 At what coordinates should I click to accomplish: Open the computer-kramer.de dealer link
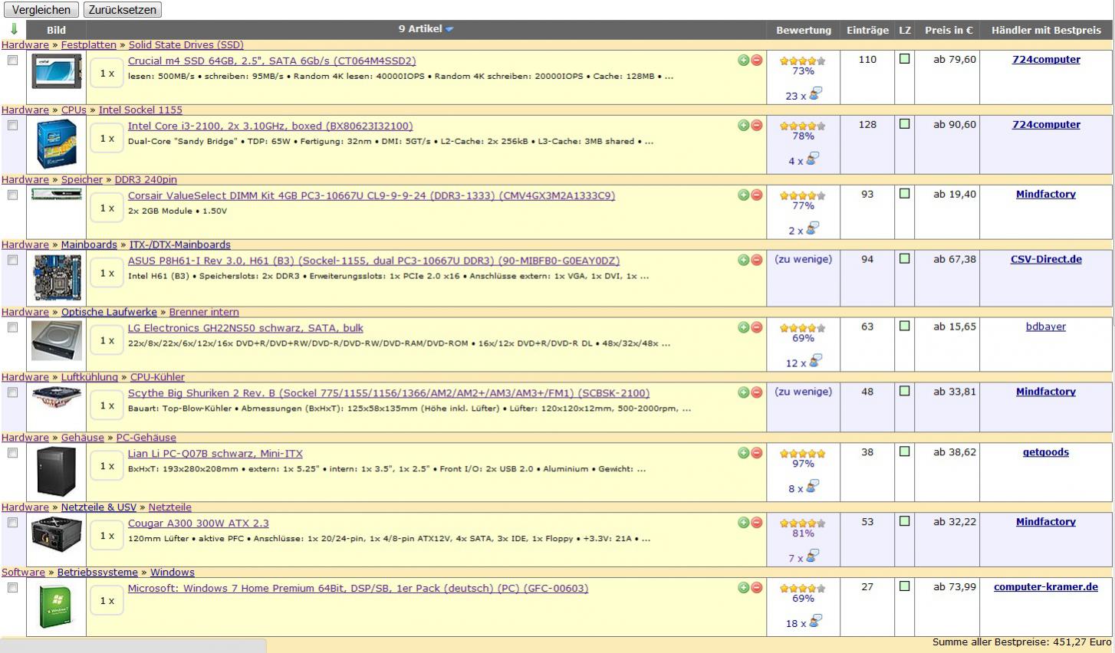coord(1046,587)
